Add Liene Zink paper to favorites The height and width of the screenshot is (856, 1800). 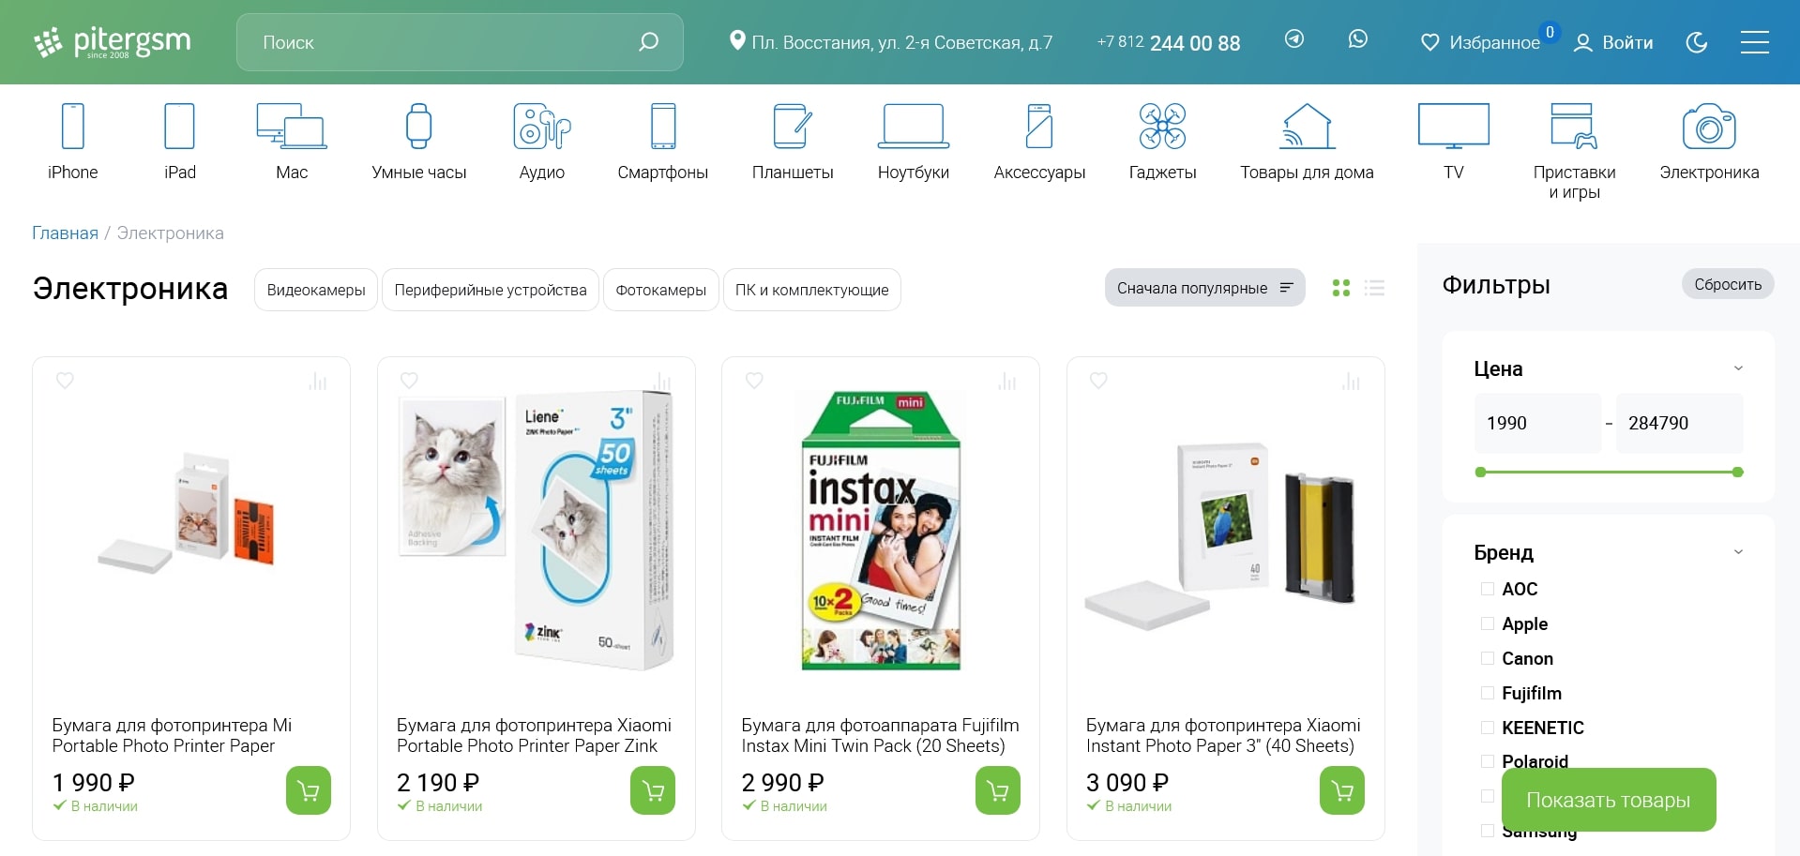409,381
